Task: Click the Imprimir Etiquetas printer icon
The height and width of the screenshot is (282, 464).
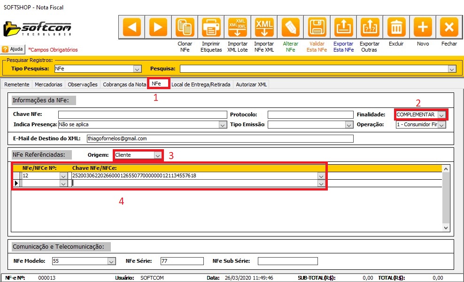Action: coord(211,27)
